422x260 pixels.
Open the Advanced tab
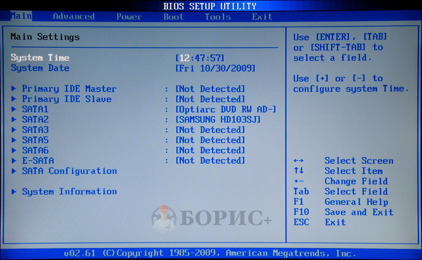74,16
